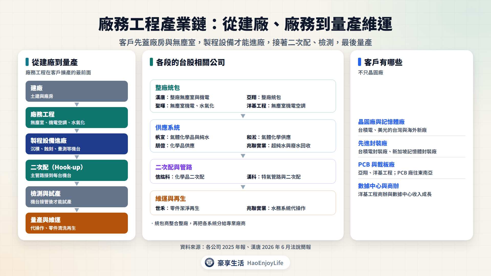The image size is (491, 276).
Task: Click the 先進封裝廠 heading
Action: 373,143
